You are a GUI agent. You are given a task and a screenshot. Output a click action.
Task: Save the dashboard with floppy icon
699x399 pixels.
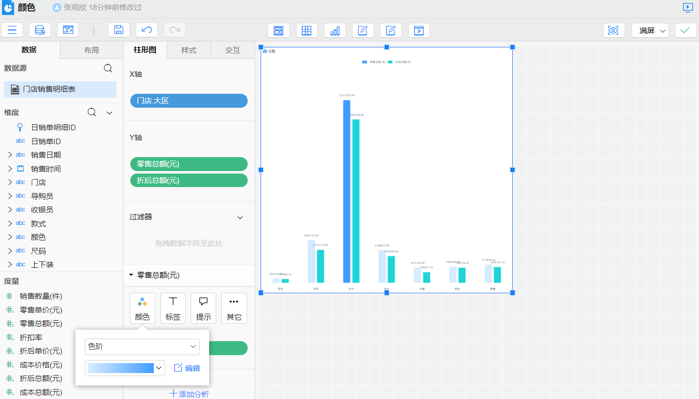click(x=119, y=30)
